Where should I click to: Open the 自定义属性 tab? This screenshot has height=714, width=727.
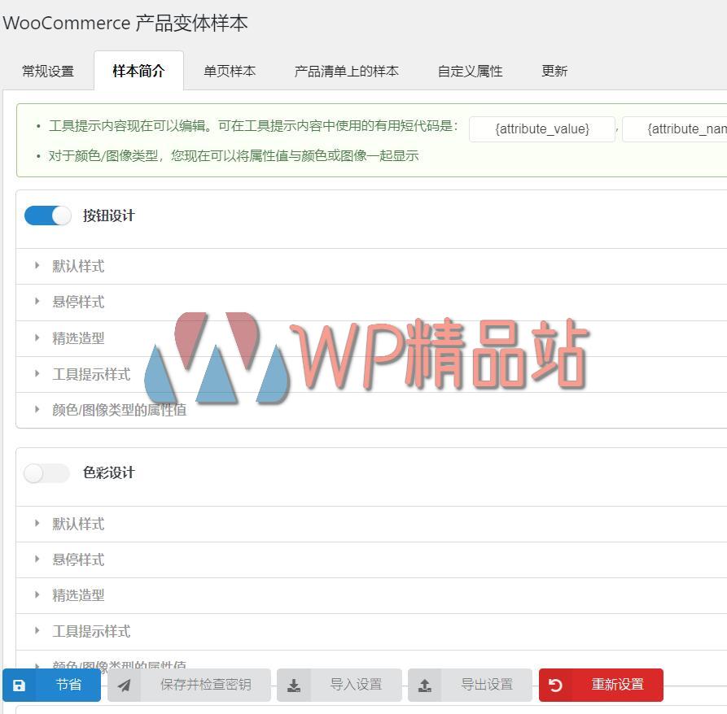point(469,71)
